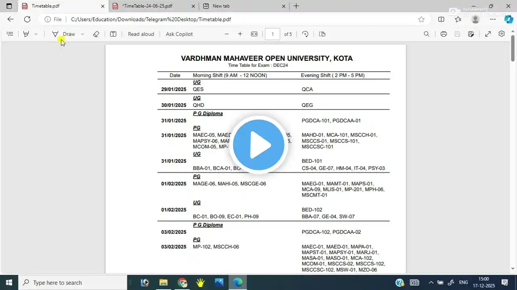This screenshot has width=517, height=290.
Task: Expand the highlight color options dropdown
Action: (x=36, y=34)
